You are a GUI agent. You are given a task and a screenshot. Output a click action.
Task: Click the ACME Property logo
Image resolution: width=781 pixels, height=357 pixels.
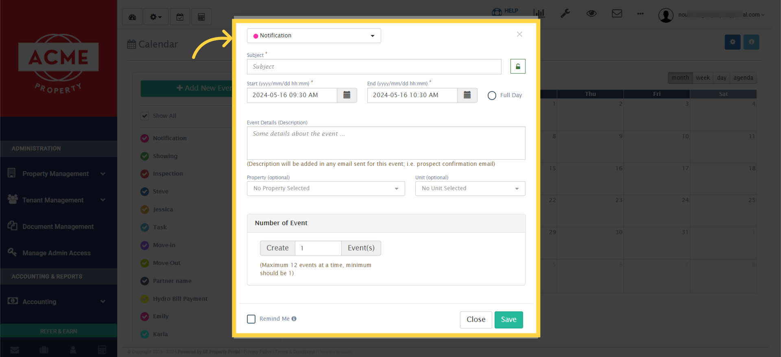pos(59,63)
